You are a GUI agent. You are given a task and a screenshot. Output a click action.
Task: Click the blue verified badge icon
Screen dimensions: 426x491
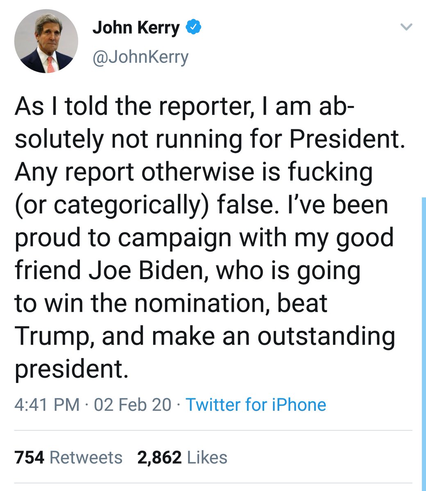(x=193, y=27)
